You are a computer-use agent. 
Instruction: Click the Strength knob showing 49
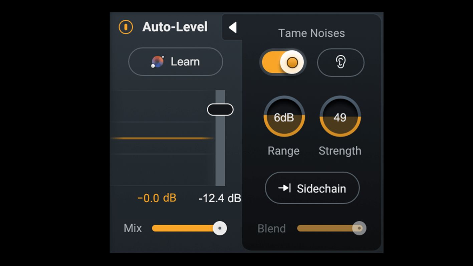(340, 116)
